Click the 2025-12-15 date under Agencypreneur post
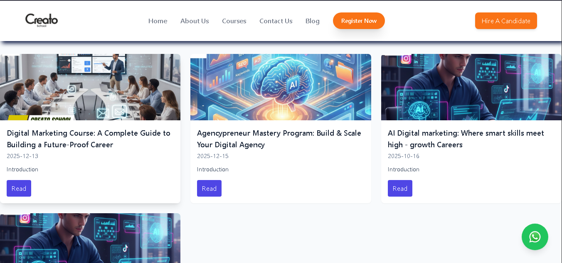This screenshot has width=562, height=263. tap(213, 156)
